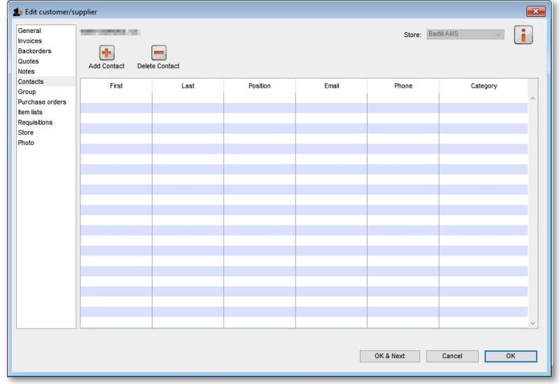This screenshot has height=384, width=560.
Task: Click the Delete Contact minus icon
Action: coord(159,53)
